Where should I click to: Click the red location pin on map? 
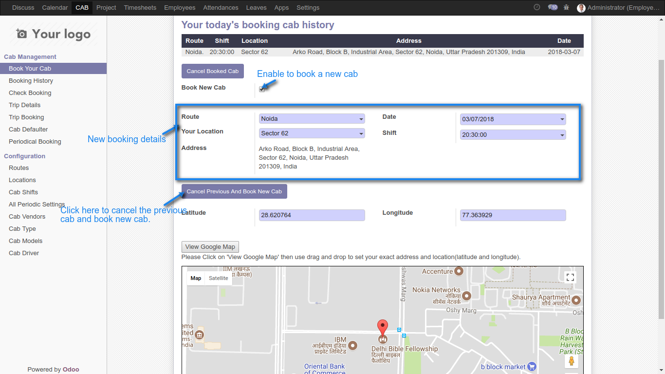tap(383, 327)
